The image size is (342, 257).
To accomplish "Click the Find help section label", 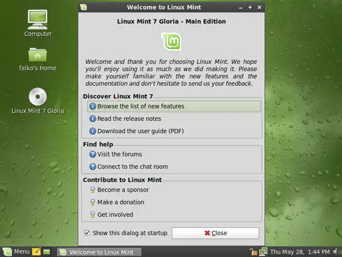I will [x=98, y=144].
